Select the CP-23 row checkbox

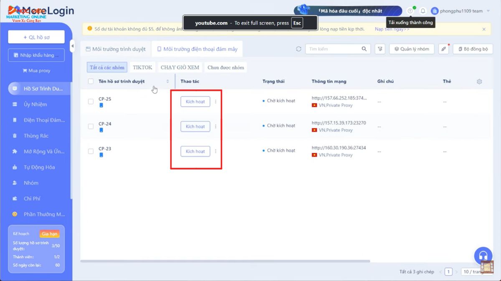coord(91,152)
